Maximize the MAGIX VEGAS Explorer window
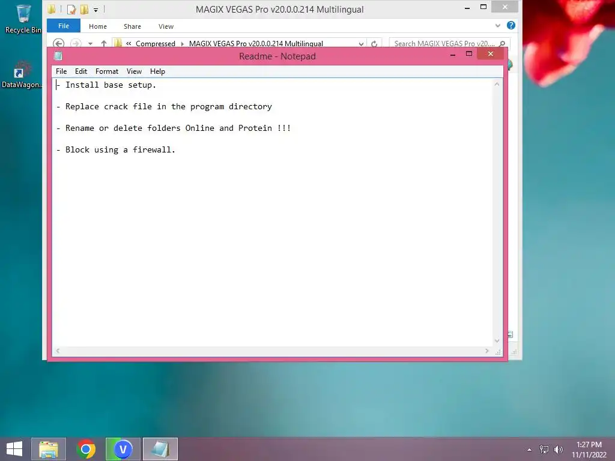 483,7
